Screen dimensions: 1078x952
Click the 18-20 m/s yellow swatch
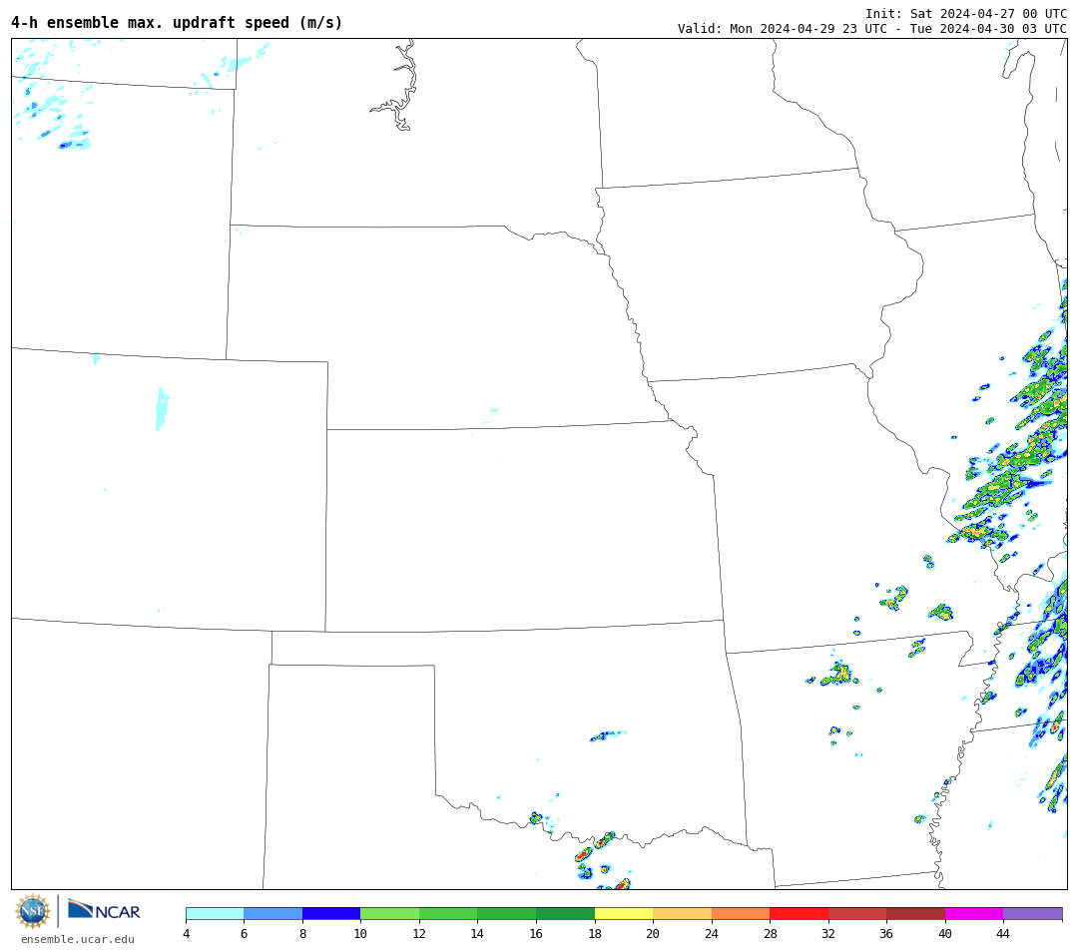[624, 913]
